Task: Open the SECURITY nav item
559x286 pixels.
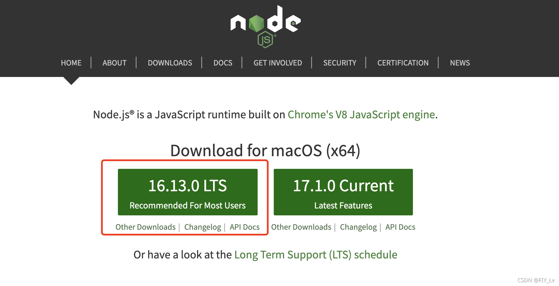Action: tap(340, 63)
